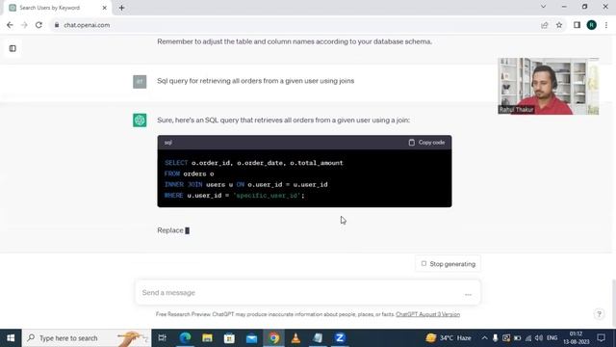
Task: Close the Search Users by Keyword tab
Action: pyautogui.click(x=105, y=8)
